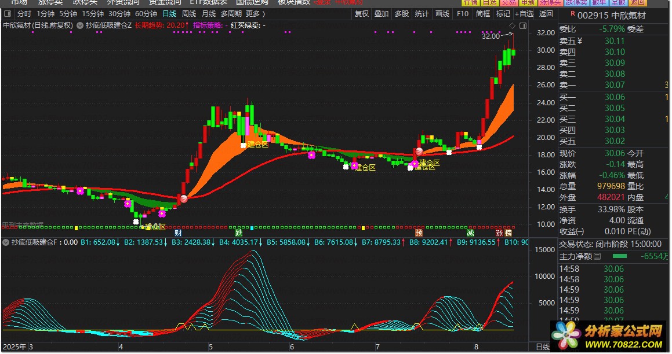Click the 002915 中欣氟材 stock title
Viewport: 672px width, 354px height.
tap(612, 16)
